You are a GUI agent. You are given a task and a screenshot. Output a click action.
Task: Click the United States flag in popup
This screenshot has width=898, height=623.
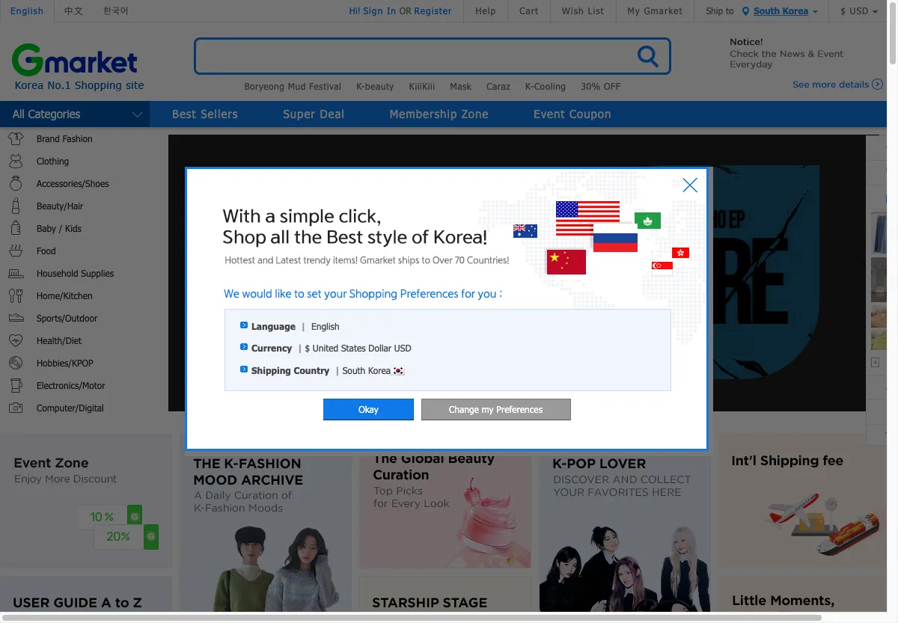(587, 218)
